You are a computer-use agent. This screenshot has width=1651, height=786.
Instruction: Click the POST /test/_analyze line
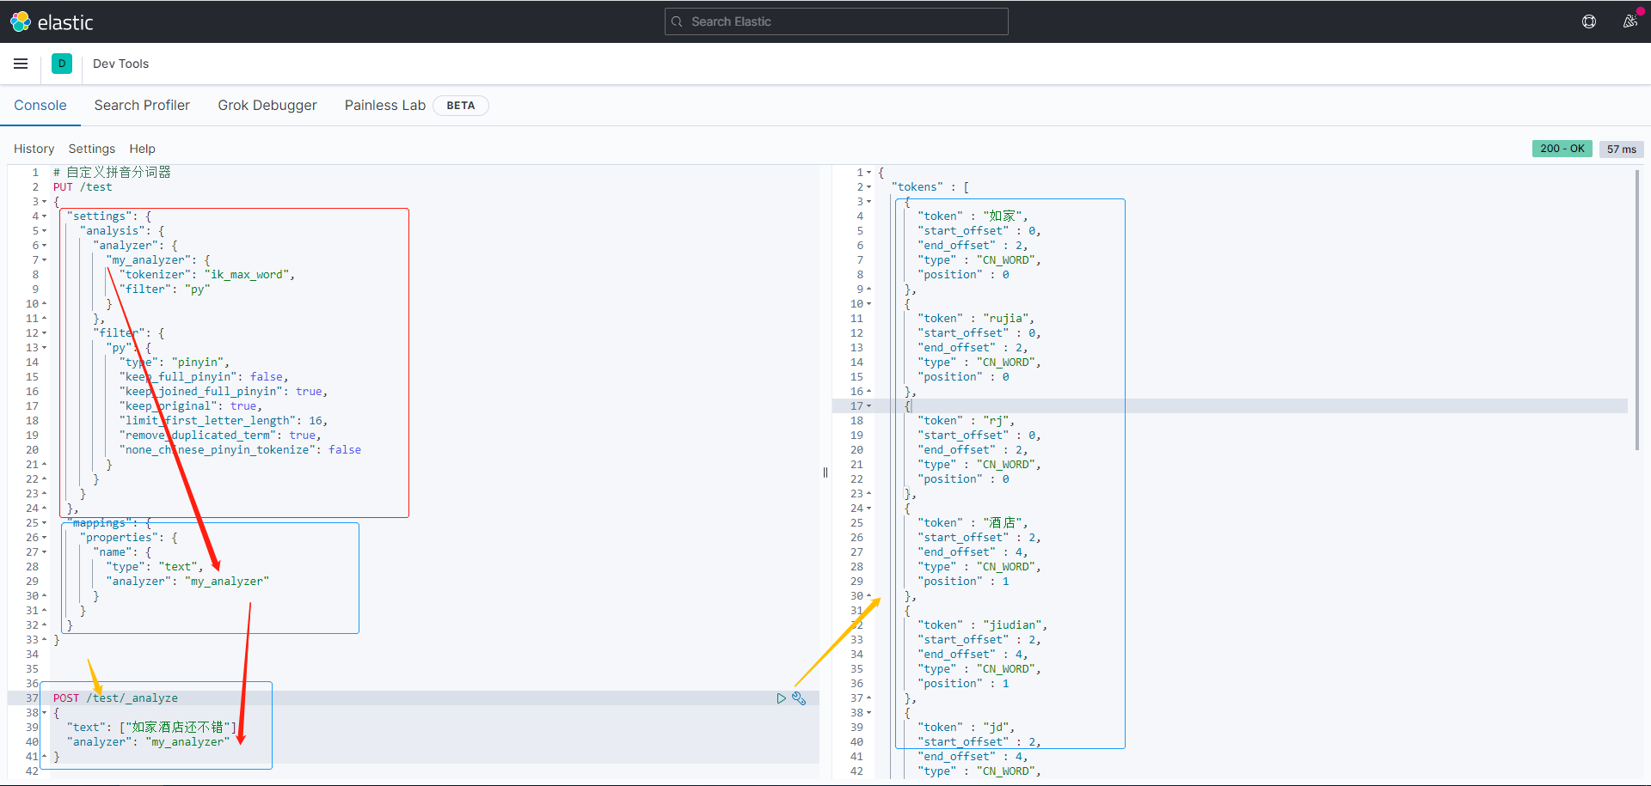[115, 698]
